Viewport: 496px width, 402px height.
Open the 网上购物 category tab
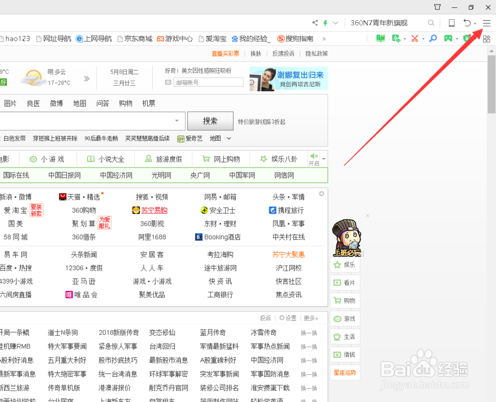pos(221,159)
